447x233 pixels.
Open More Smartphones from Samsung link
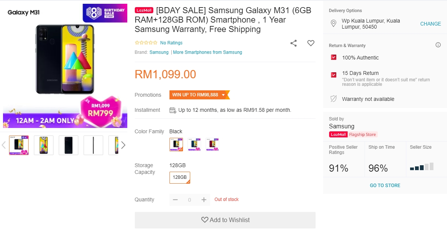pos(207,52)
